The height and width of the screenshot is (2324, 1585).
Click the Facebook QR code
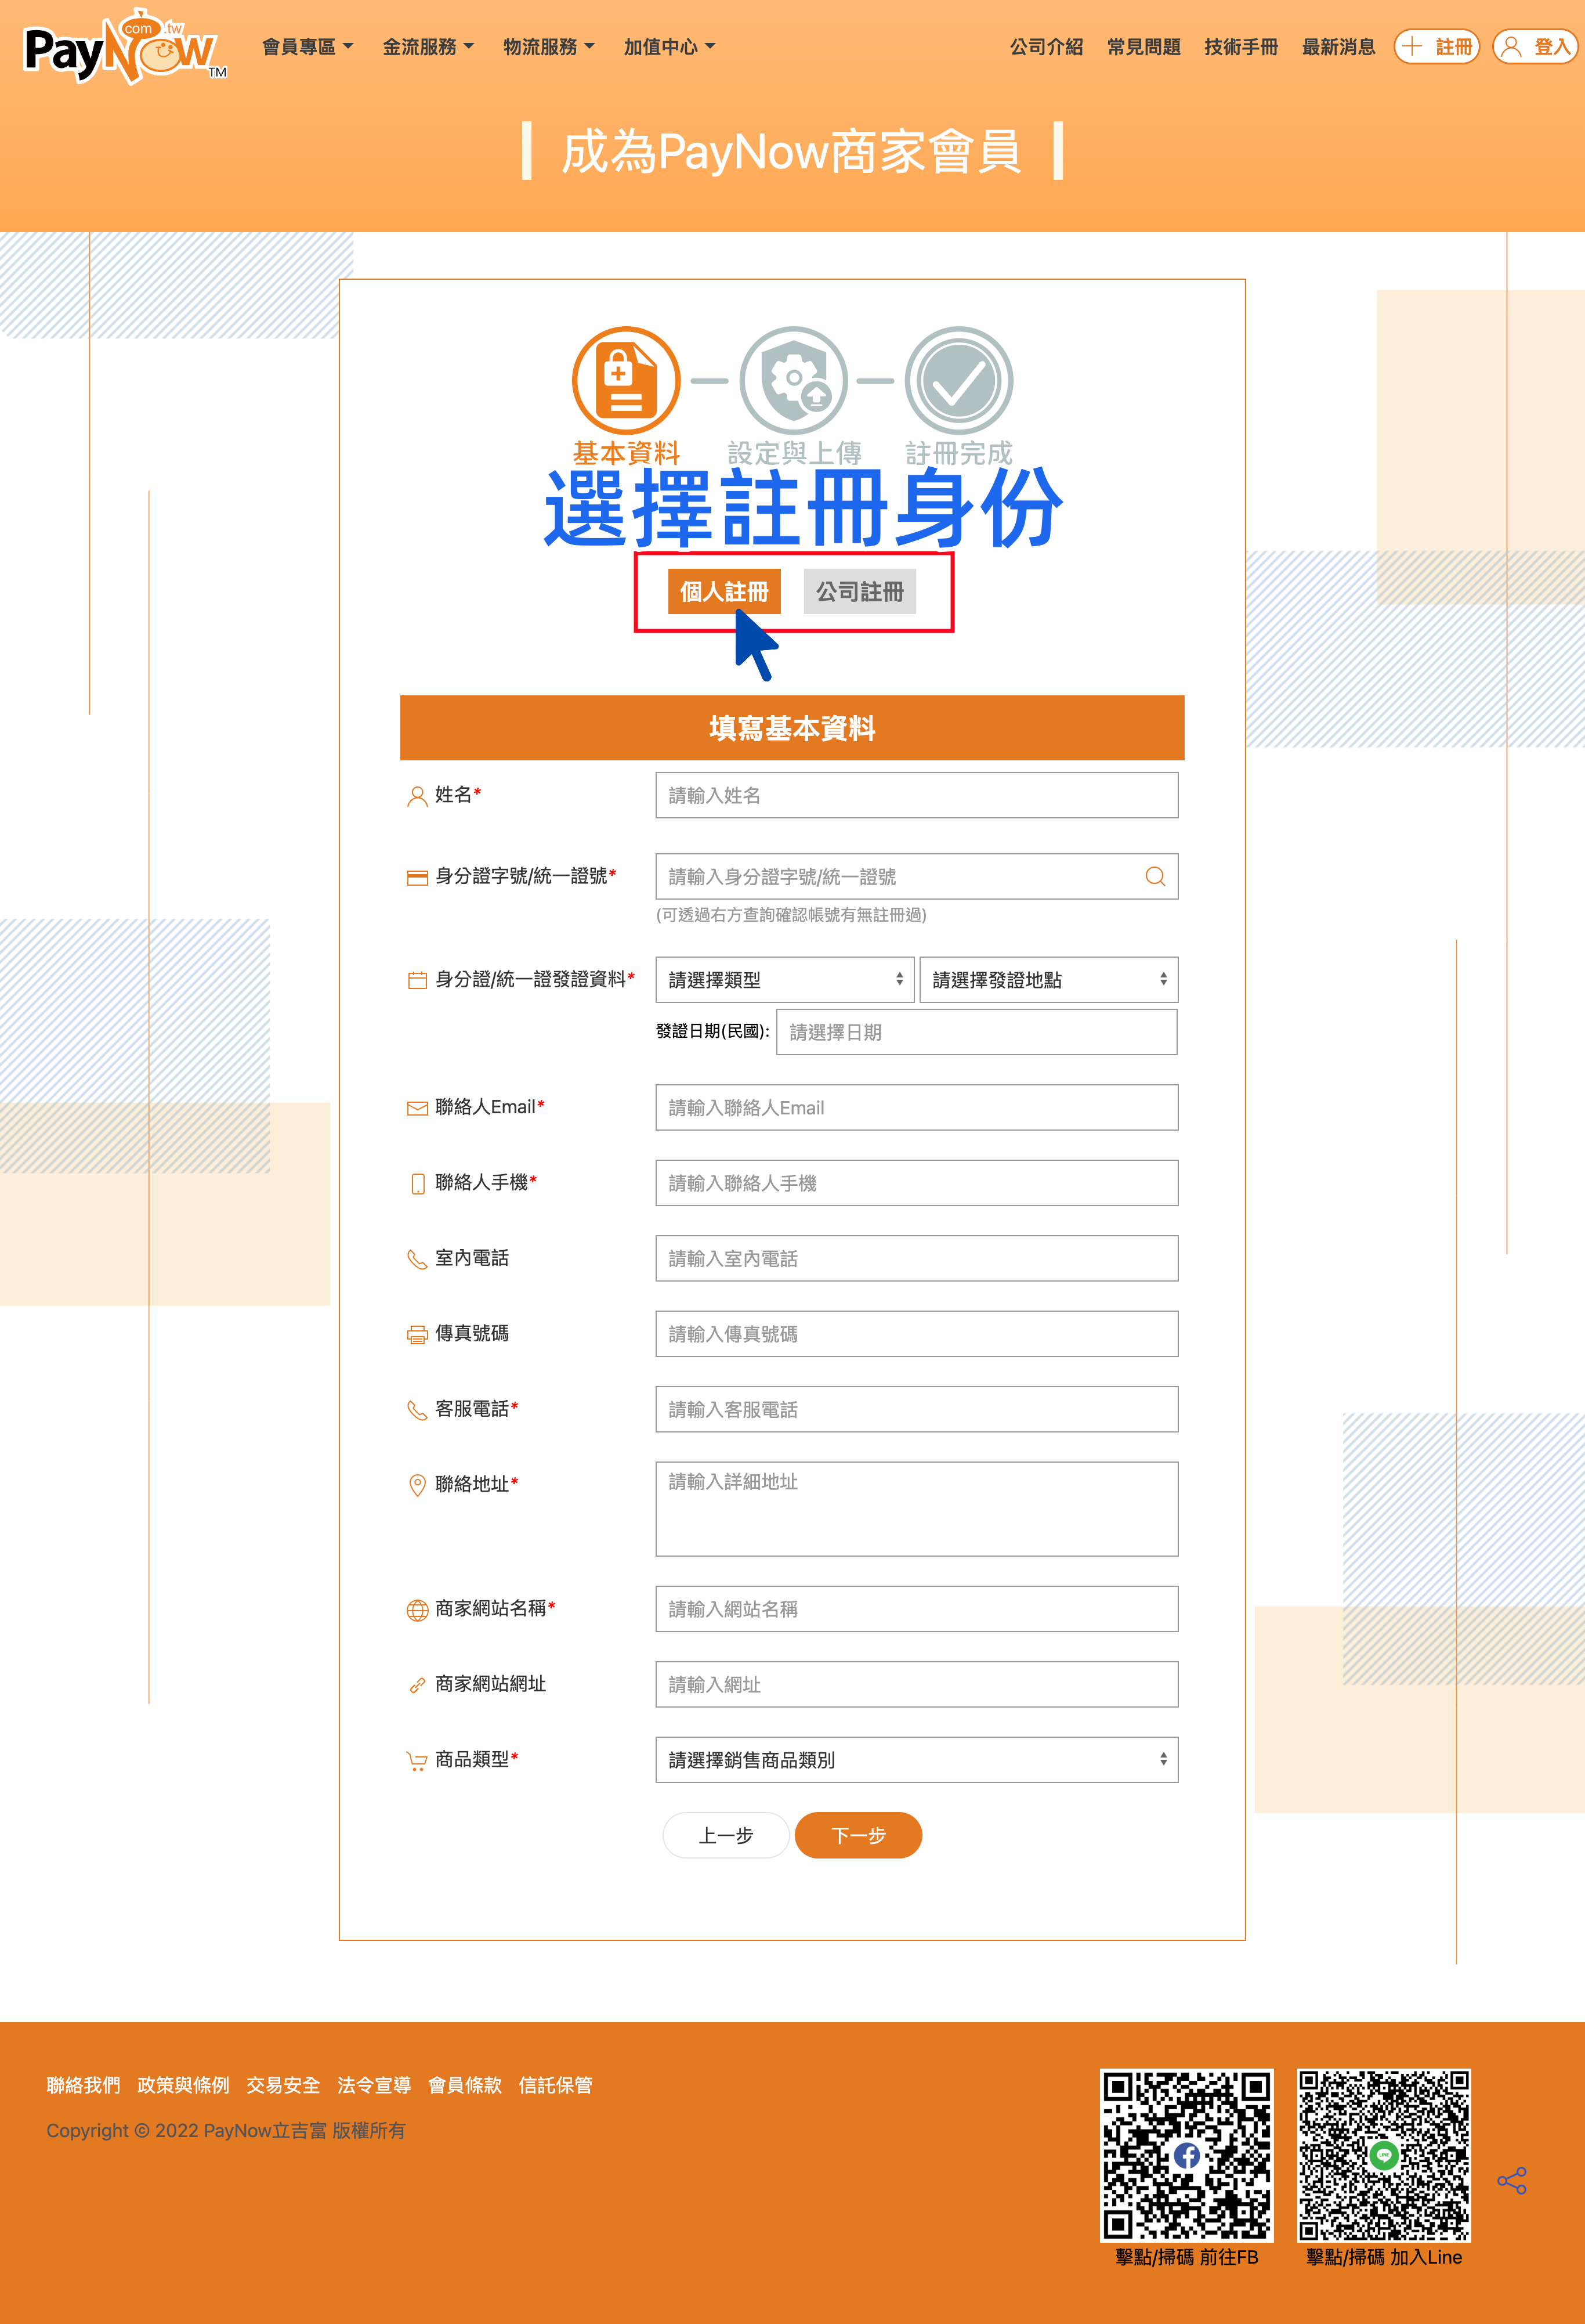(x=1186, y=2155)
